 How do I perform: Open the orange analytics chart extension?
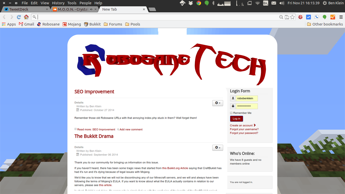[333, 17]
